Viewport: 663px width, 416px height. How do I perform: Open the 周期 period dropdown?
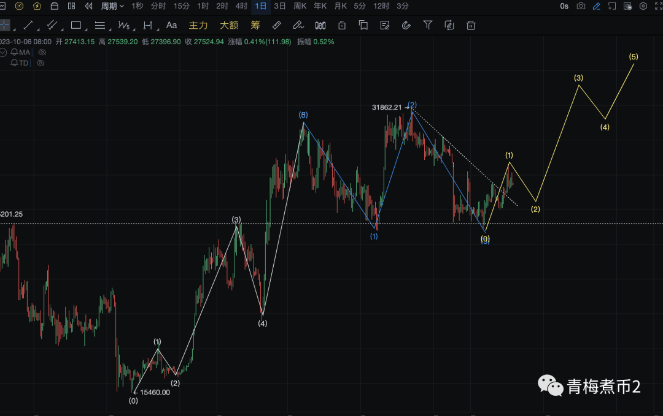112,6
